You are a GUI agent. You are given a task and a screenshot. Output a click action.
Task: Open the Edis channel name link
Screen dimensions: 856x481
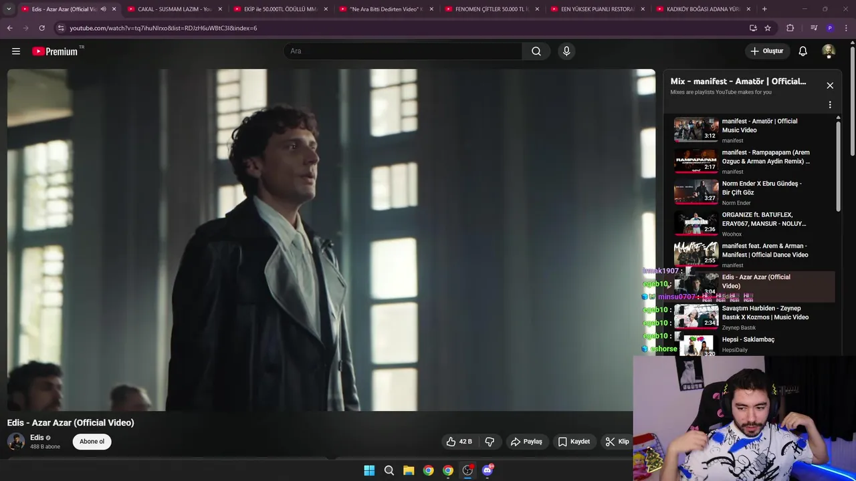tap(37, 438)
